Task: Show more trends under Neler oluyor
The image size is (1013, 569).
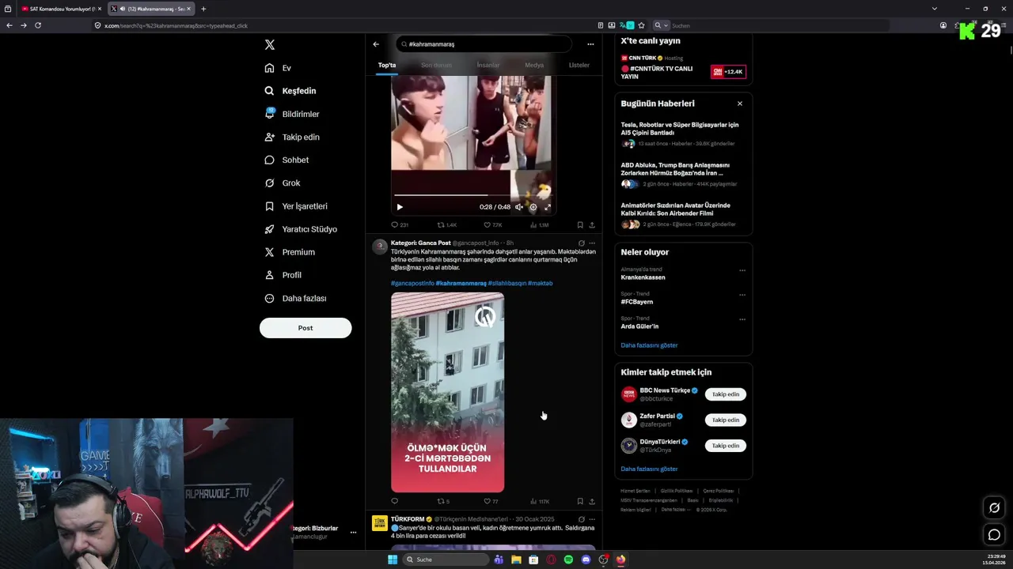Action: (649, 345)
